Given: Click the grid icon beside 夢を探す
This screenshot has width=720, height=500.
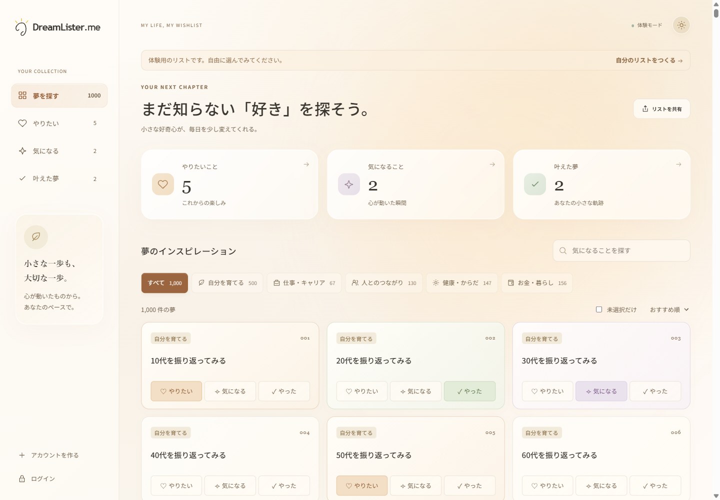Looking at the screenshot, I should [22, 95].
